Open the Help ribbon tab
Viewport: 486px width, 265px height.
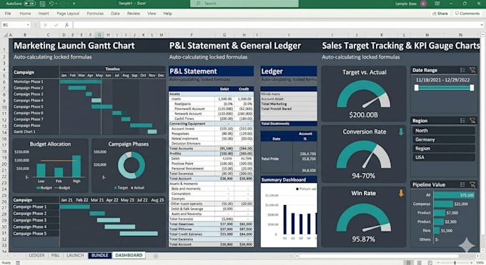tap(168, 14)
